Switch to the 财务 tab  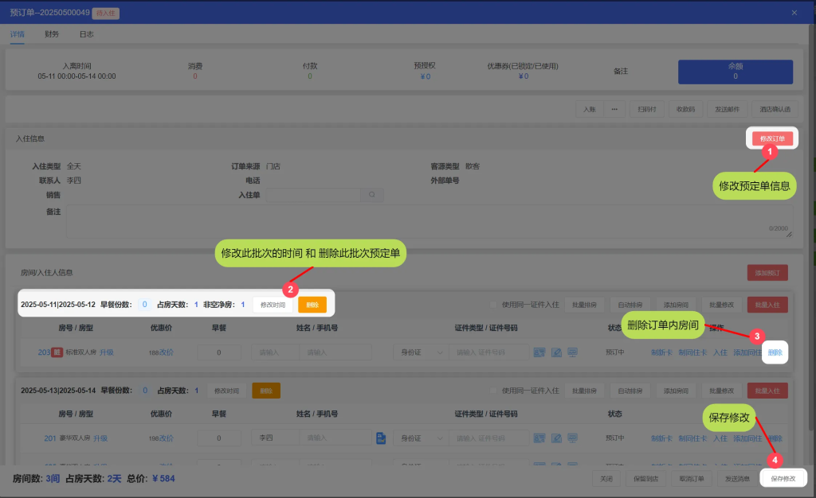[x=52, y=34]
